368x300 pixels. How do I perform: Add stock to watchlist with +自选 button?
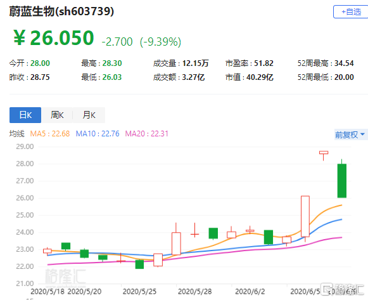pos(351,12)
